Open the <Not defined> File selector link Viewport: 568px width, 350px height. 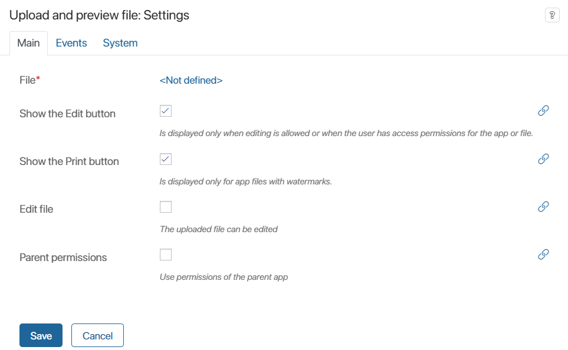[x=191, y=80]
